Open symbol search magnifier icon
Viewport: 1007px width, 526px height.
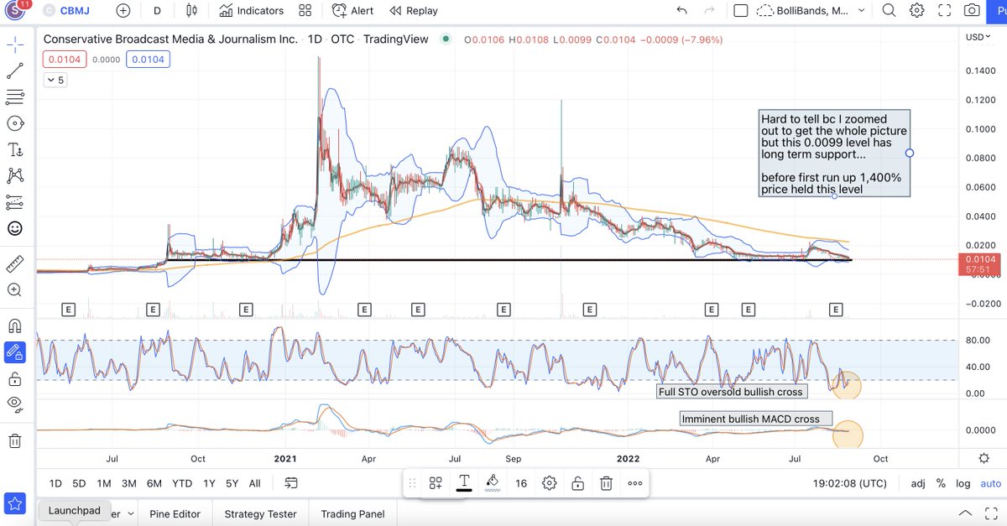pos(890,11)
